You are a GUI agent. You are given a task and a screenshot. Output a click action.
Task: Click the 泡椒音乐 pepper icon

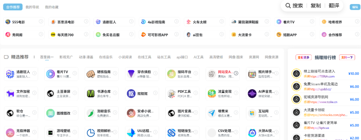coord(91,113)
